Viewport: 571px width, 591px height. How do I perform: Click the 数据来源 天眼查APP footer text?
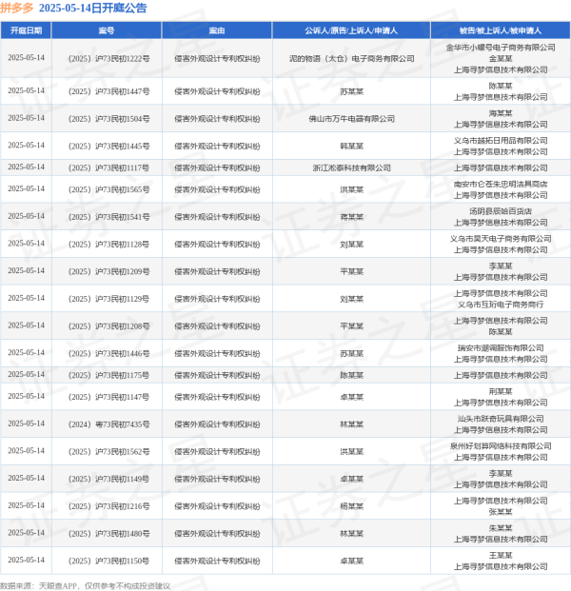[x=86, y=585]
